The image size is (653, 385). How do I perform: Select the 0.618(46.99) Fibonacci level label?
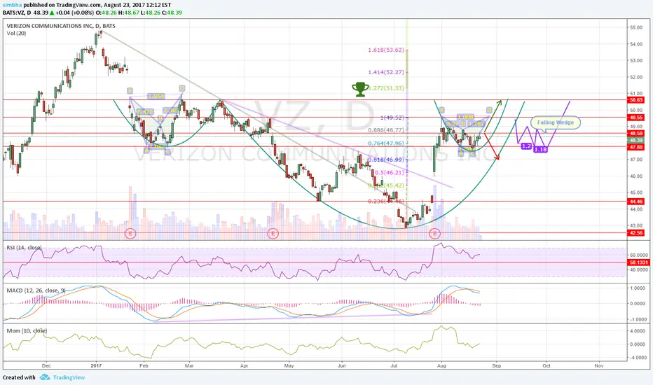[x=385, y=160]
